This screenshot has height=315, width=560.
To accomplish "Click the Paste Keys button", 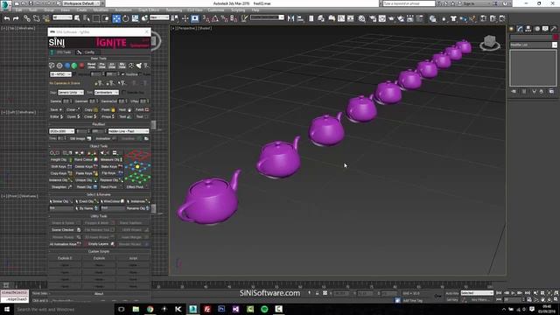I will (x=86, y=173).
